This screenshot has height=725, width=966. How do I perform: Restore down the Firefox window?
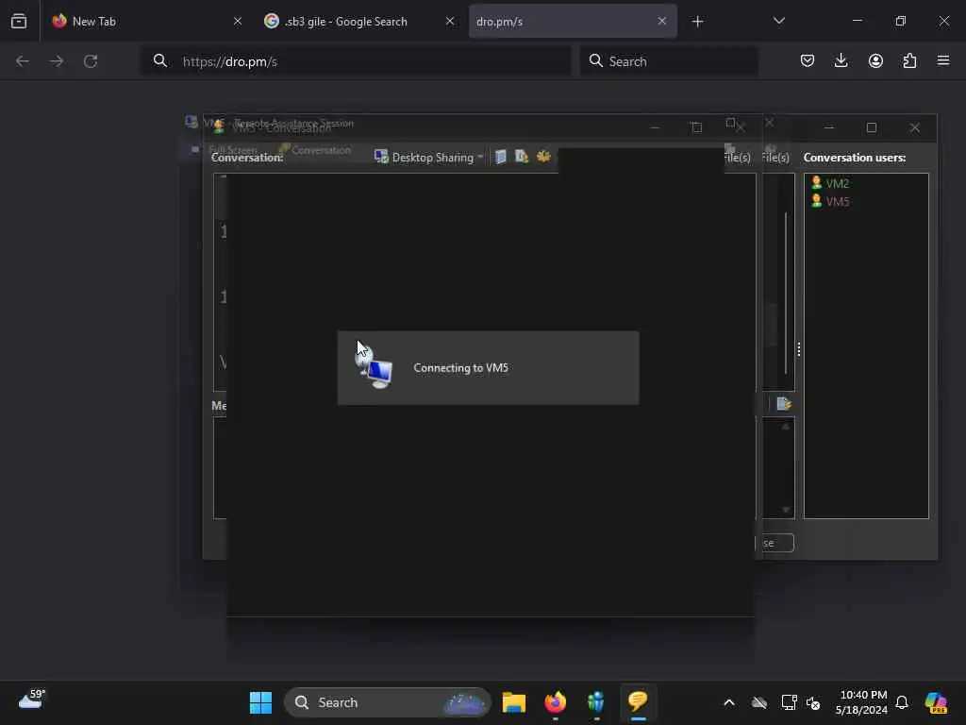(900, 21)
